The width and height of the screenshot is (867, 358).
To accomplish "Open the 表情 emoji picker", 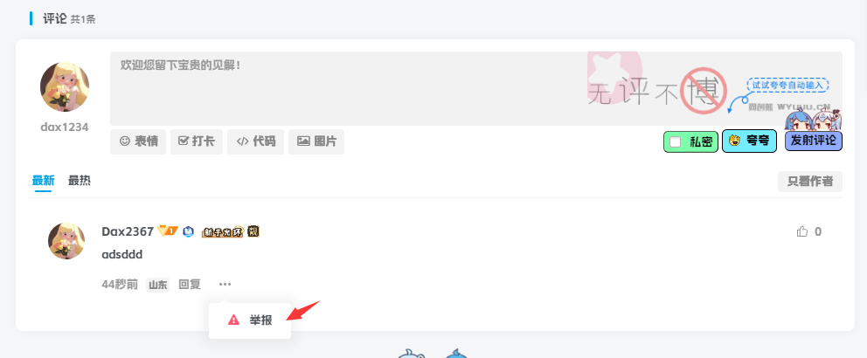I will coord(138,141).
